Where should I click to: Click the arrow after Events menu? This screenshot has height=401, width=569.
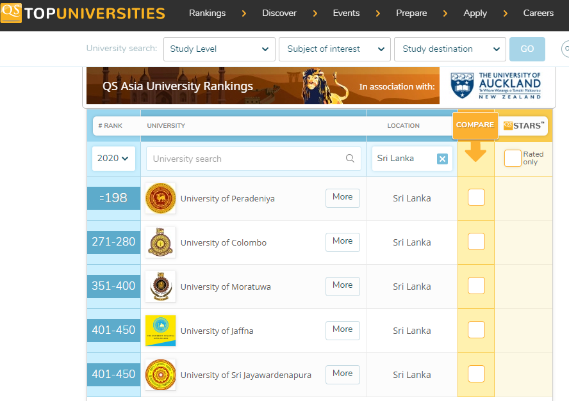tap(378, 13)
